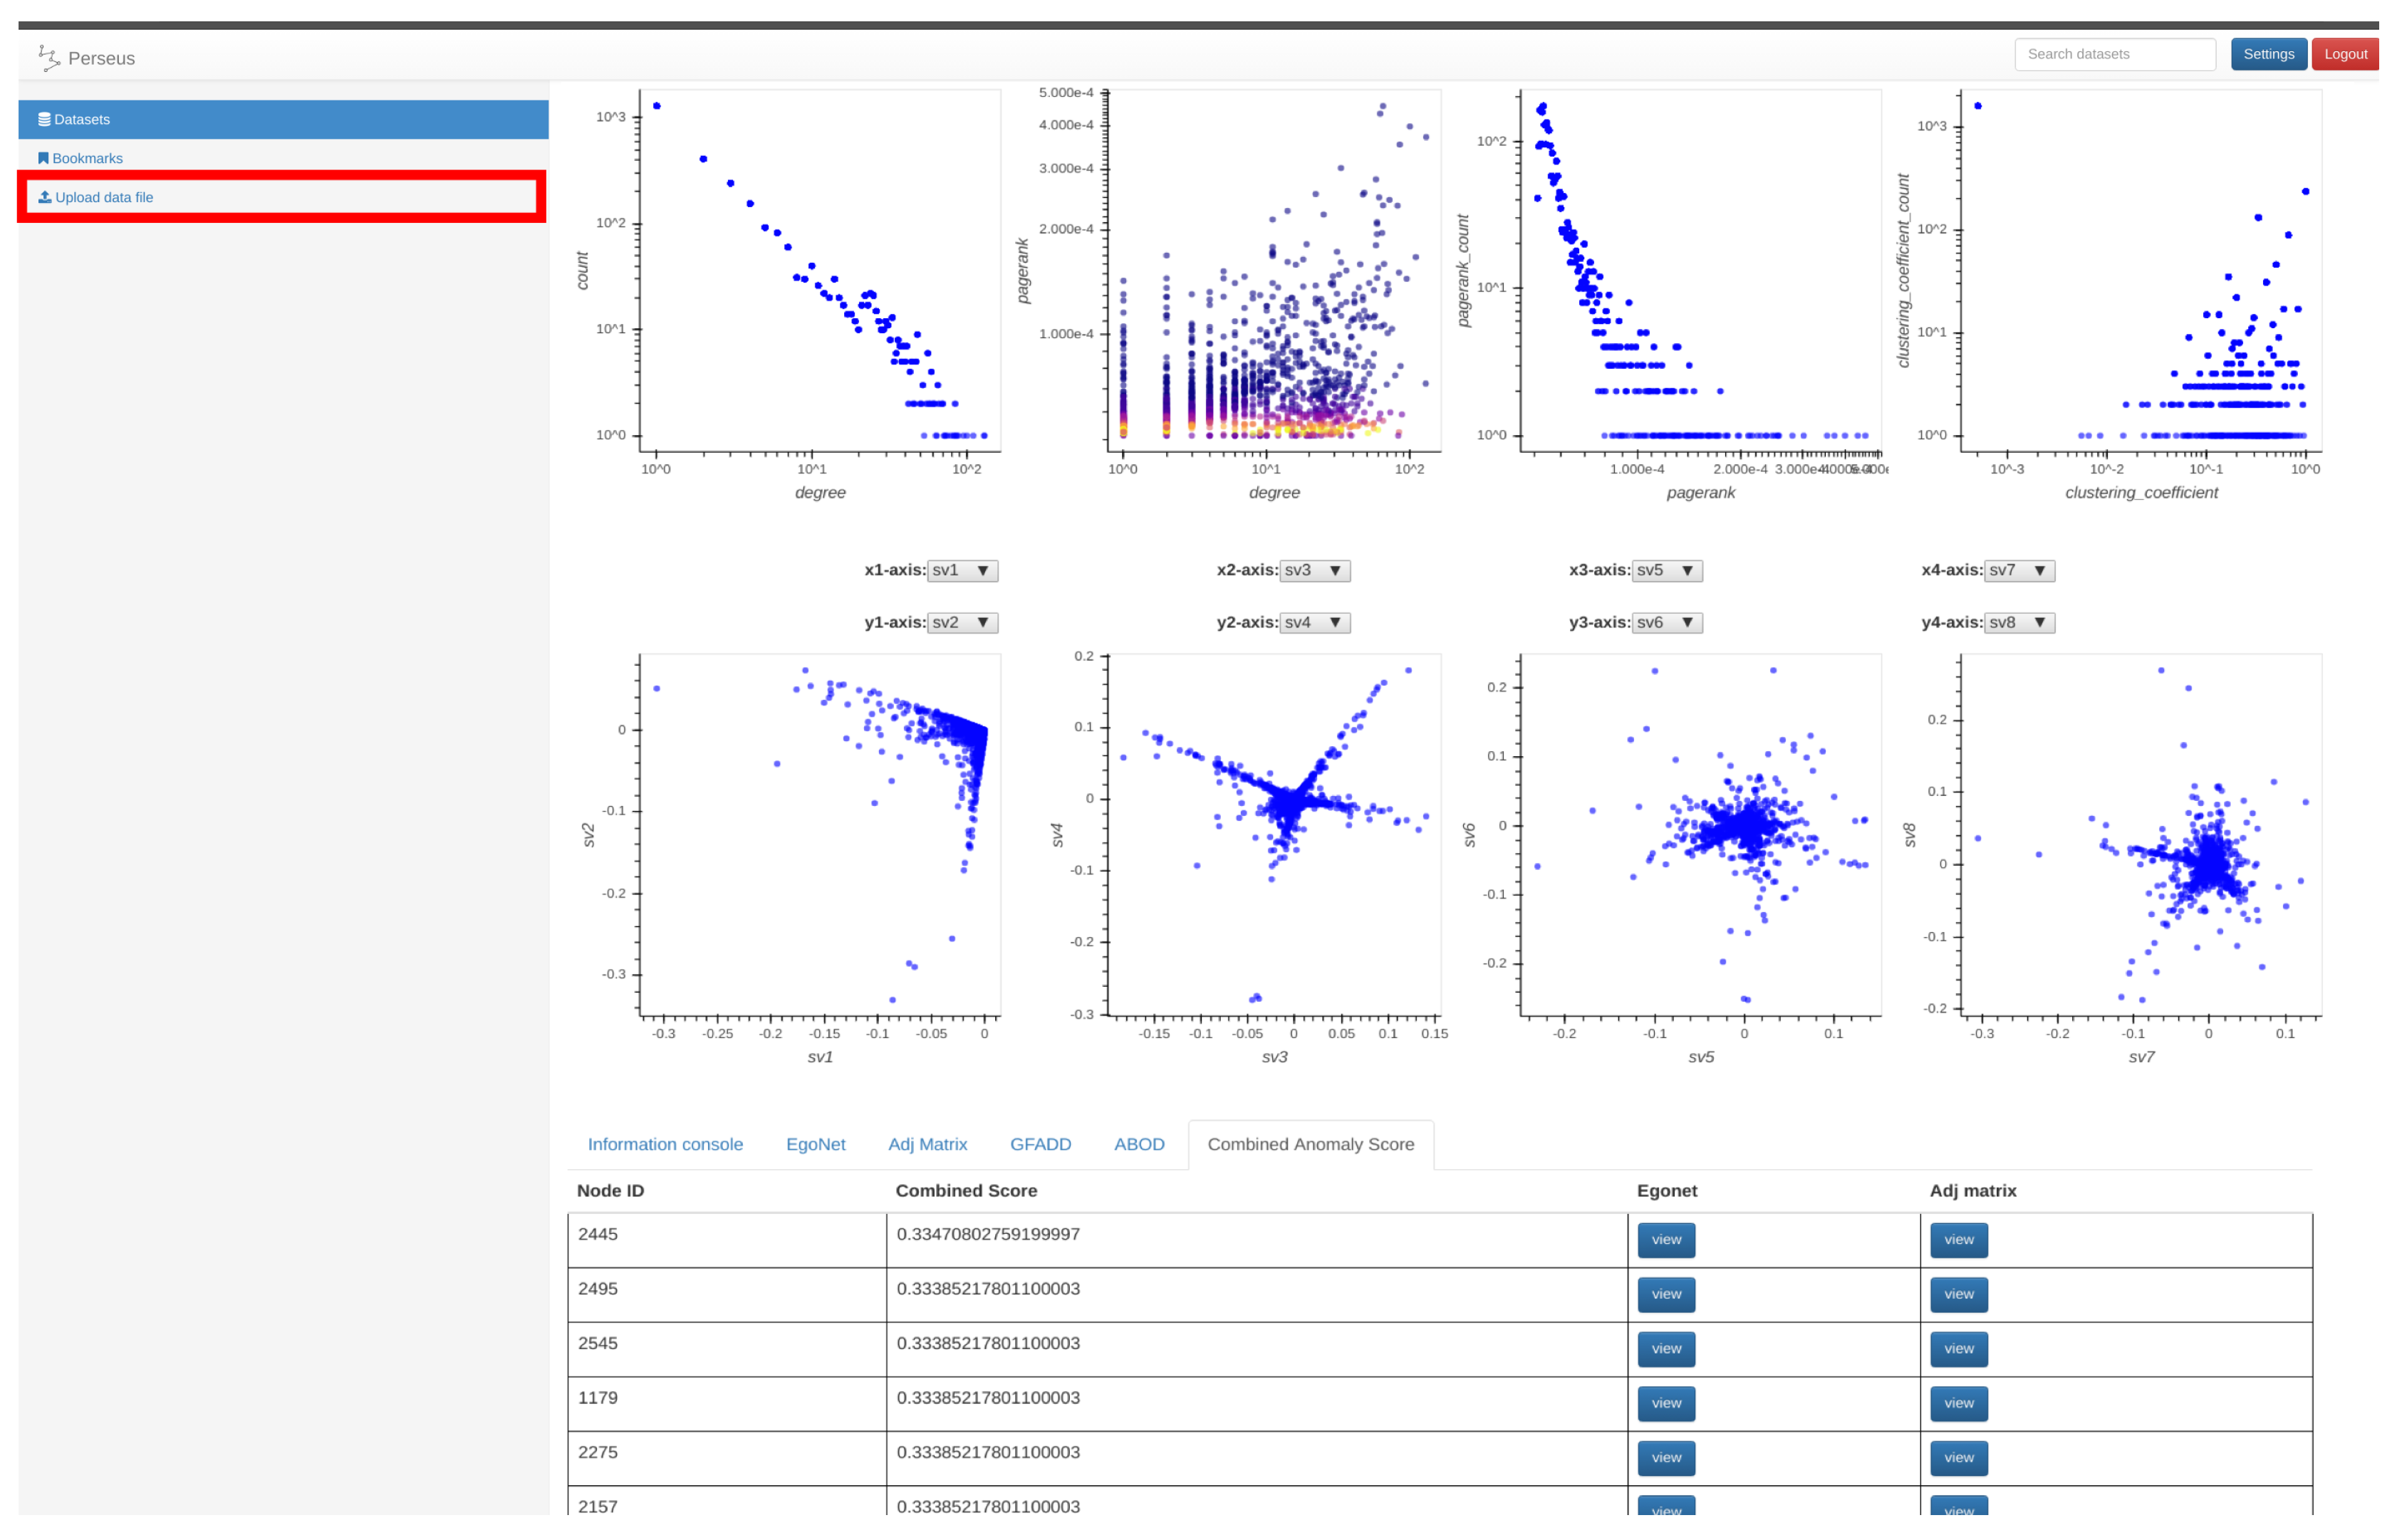Screen dimensions: 2397x1540
Task: Click the degree vs pagerank scatter plot
Action: pyautogui.click(x=1274, y=270)
